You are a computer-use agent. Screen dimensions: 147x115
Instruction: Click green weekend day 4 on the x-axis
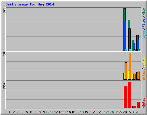22,112
